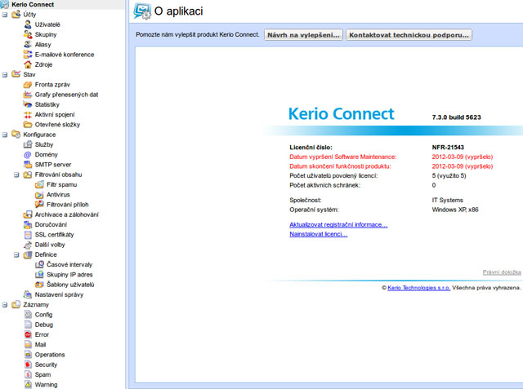Collapse the Definice subtree
Image resolution: width=523 pixels, height=389 pixels.
point(16,255)
